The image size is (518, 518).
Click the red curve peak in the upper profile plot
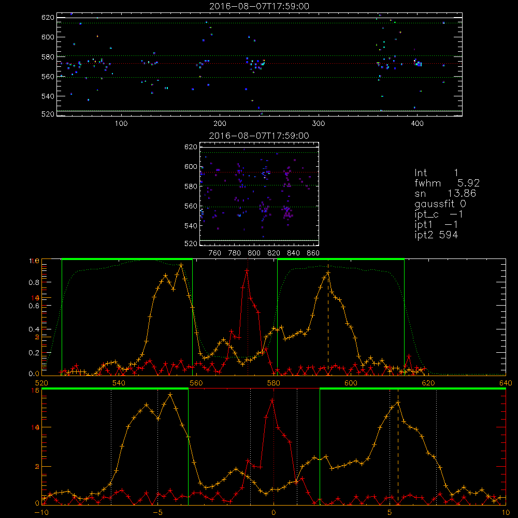pos(247,270)
